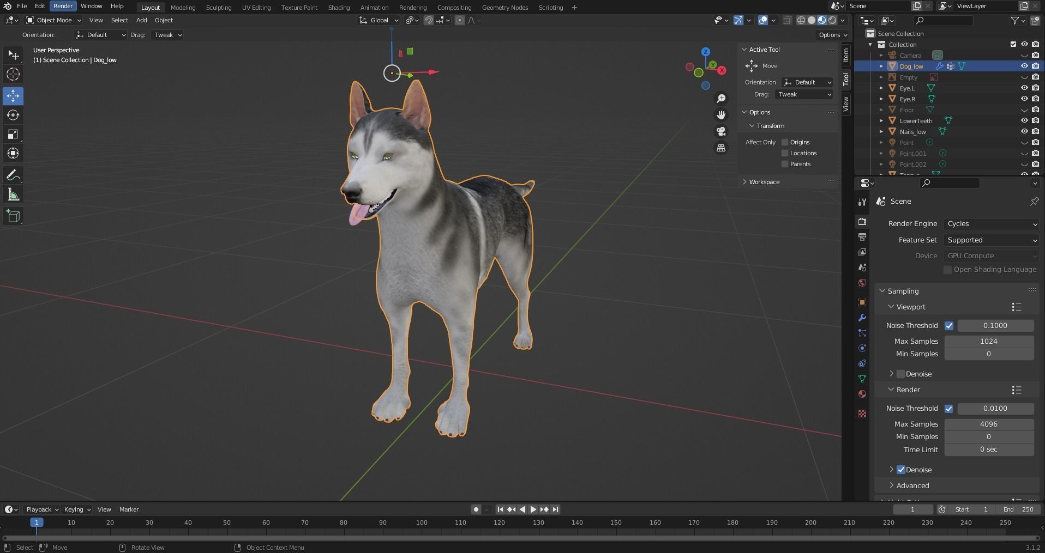Select the Annotate pencil tool
This screenshot has width=1045, height=553.
point(13,175)
